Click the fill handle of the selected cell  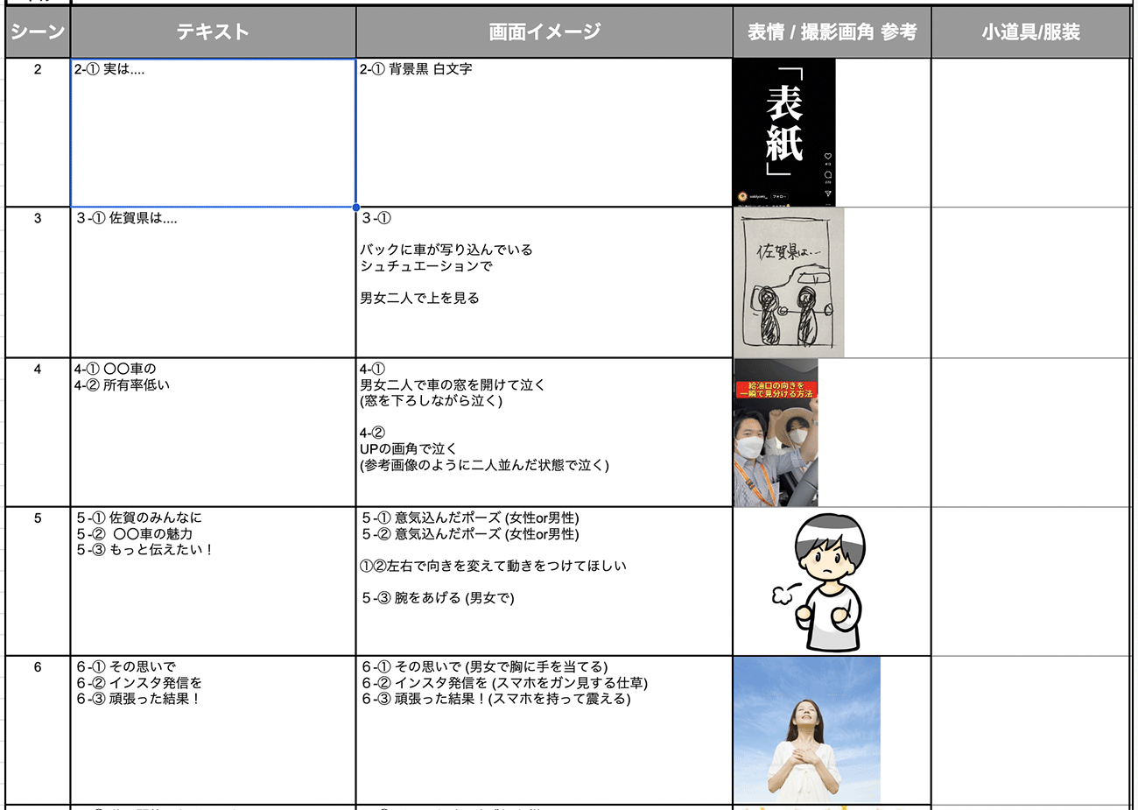pos(355,208)
